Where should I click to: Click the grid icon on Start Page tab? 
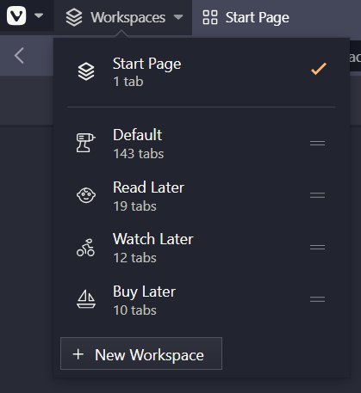pos(210,17)
